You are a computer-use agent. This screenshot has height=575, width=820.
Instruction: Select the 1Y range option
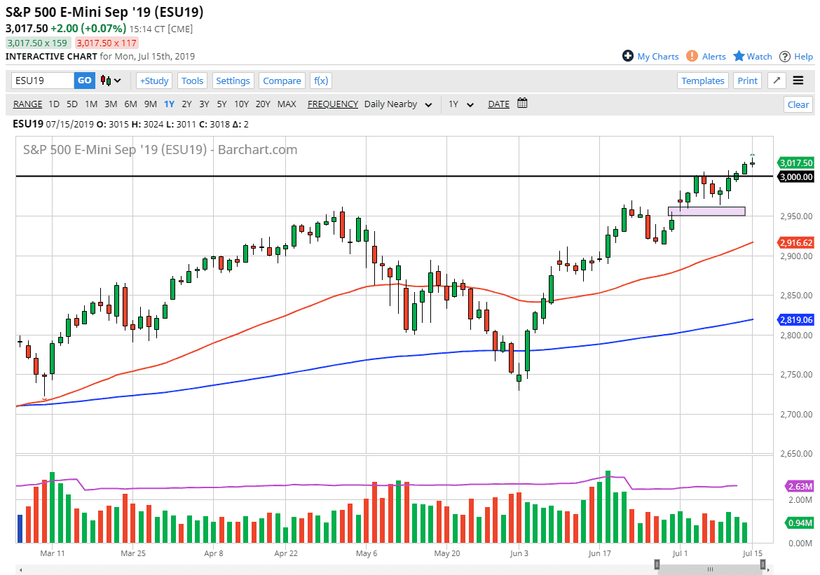click(169, 104)
